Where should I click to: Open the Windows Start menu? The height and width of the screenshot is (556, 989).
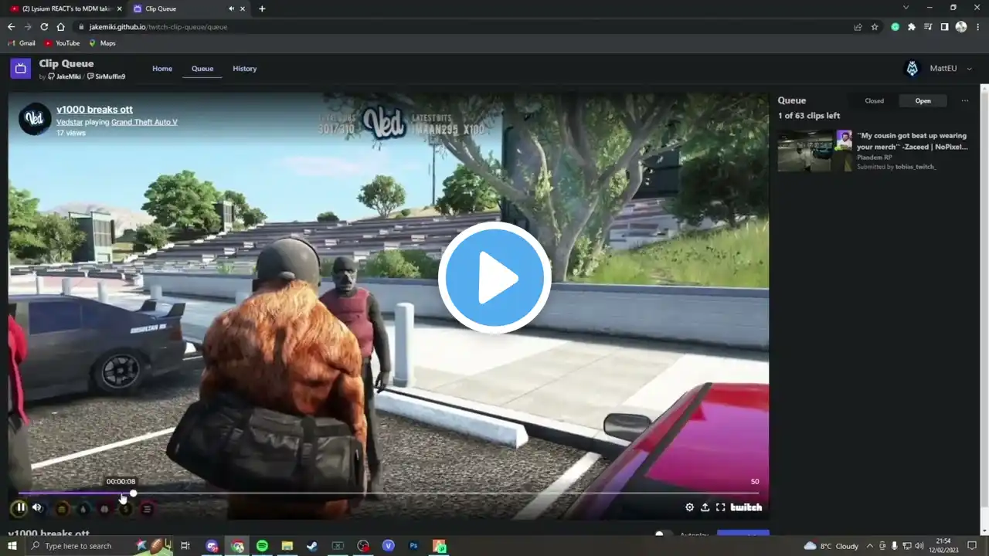click(12, 546)
